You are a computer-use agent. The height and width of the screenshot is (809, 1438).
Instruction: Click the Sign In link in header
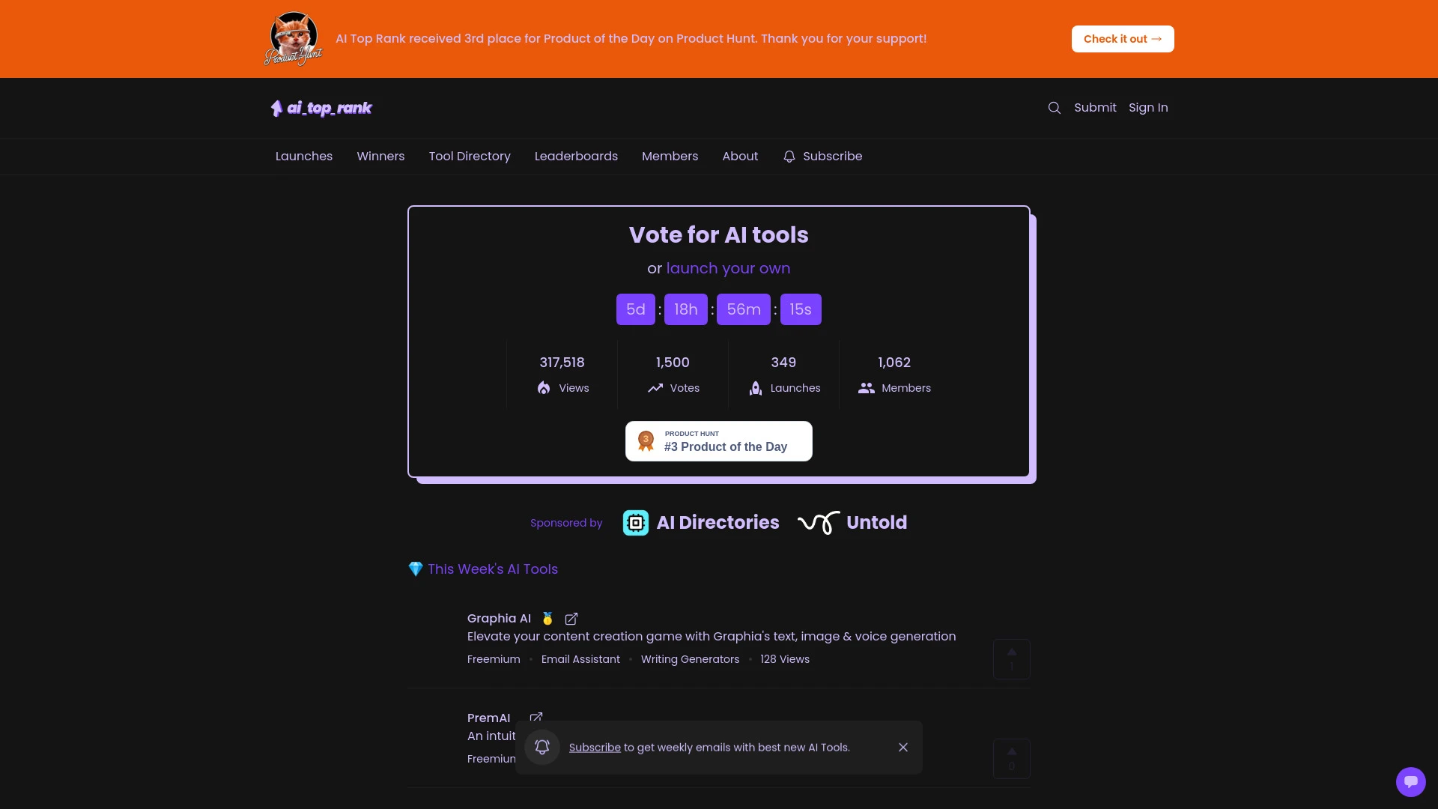1147,106
